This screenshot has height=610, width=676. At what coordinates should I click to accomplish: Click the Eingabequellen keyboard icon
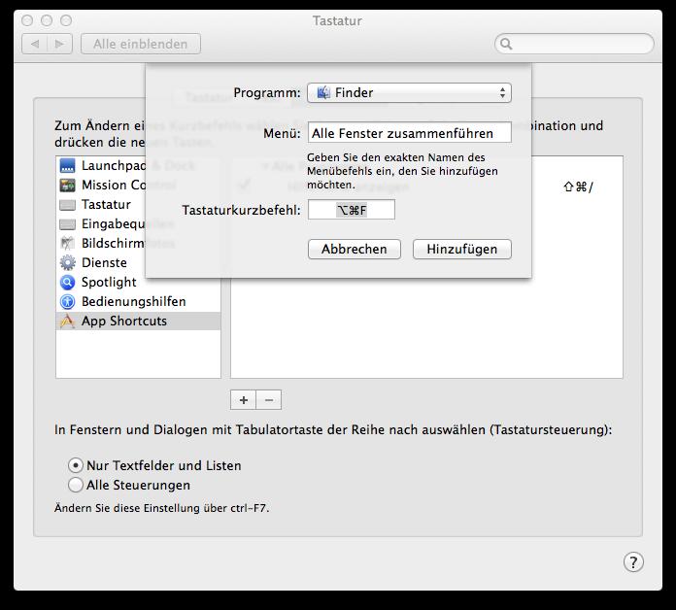click(67, 223)
